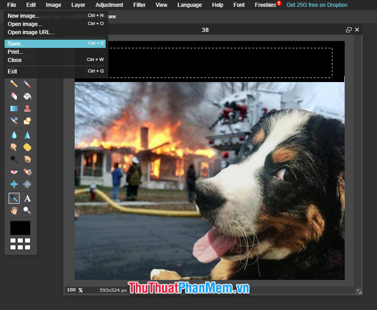Screen dimensions: 377x310
Task: Pick the Smudge tool
Action: [x=14, y=147]
